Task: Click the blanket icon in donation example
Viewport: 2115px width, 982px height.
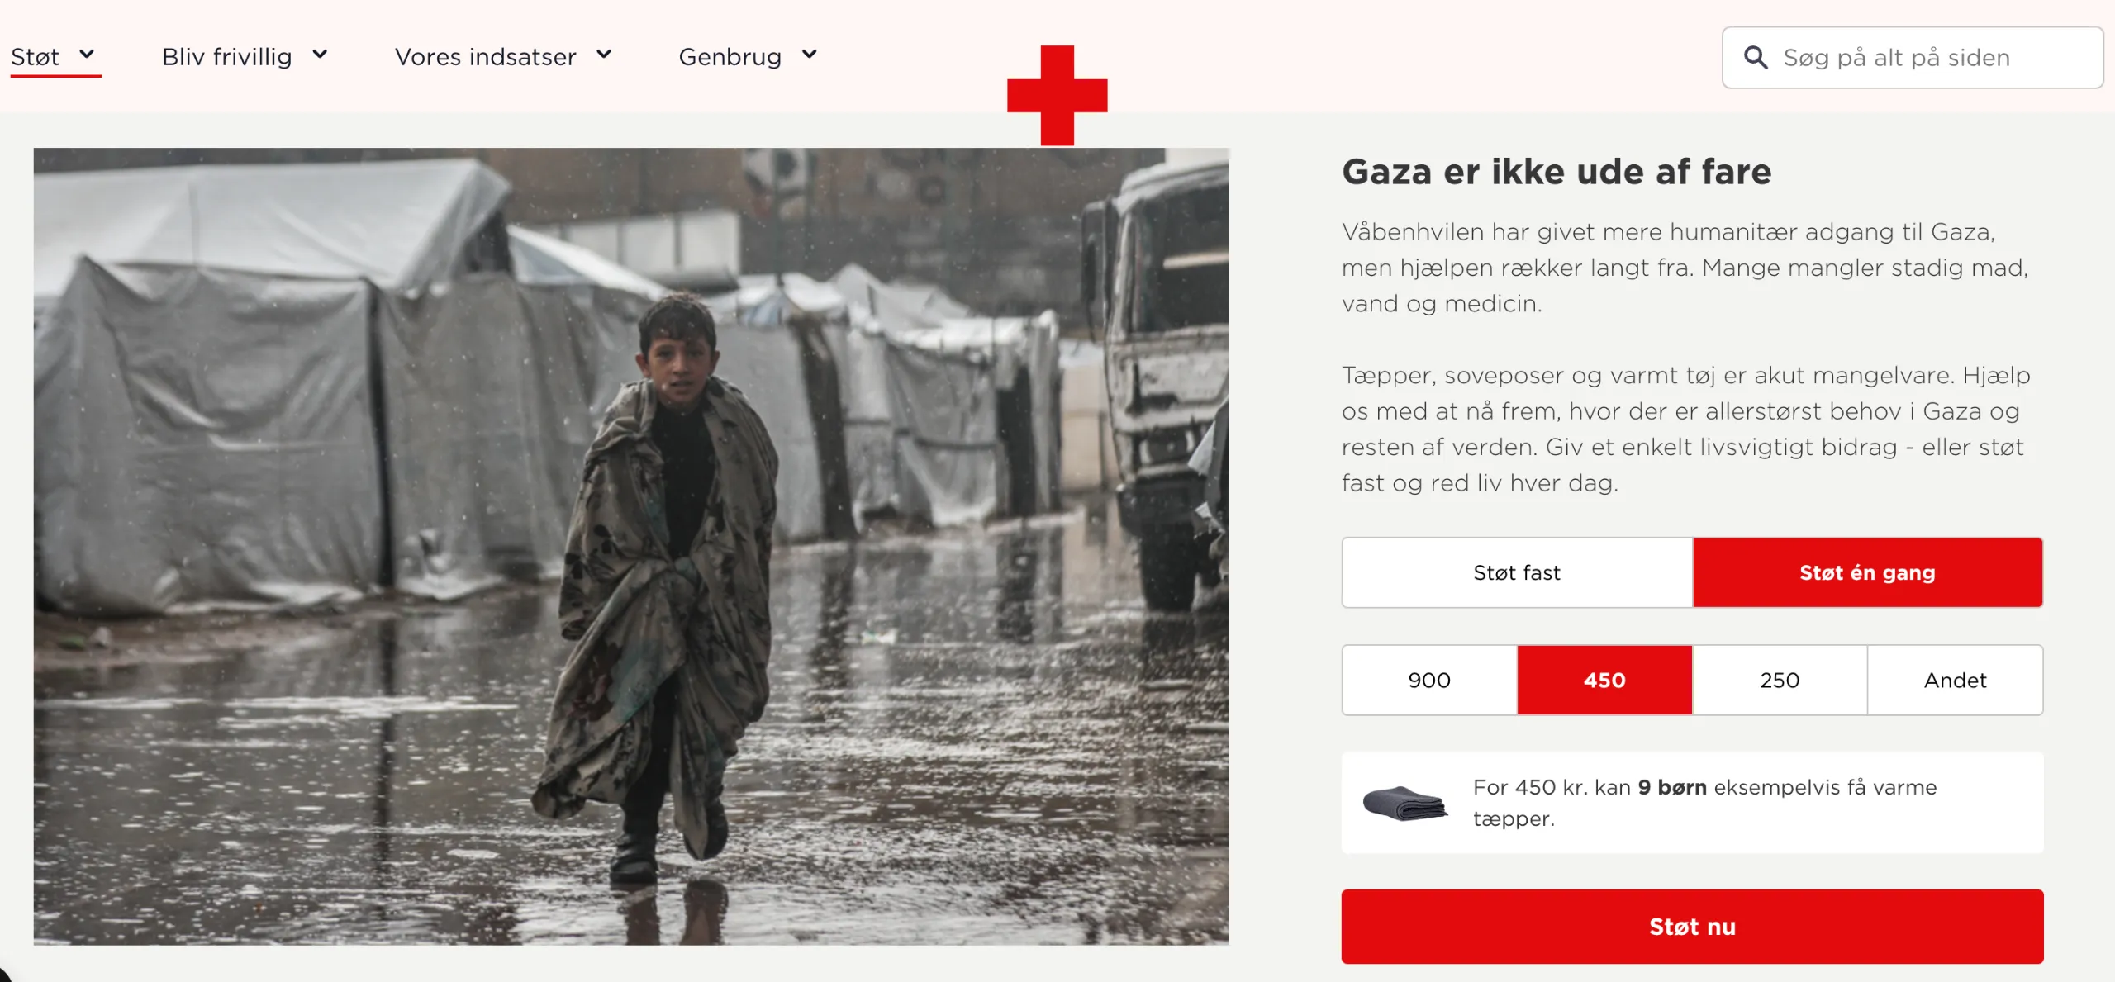Action: point(1404,803)
